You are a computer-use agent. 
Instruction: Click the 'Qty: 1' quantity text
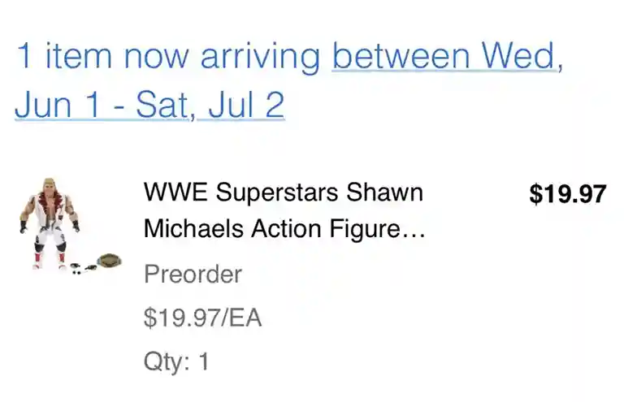pyautogui.click(x=175, y=361)
